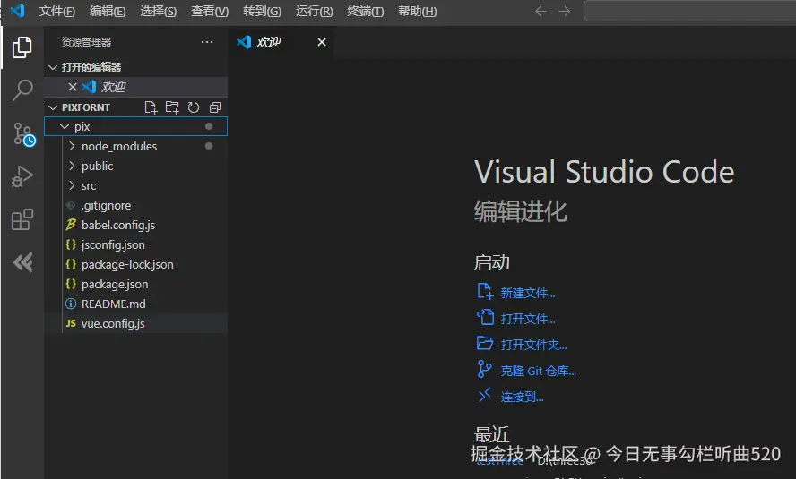Image resolution: width=796 pixels, height=479 pixels.
Task: Open the 文件(F) menu
Action: [x=56, y=11]
